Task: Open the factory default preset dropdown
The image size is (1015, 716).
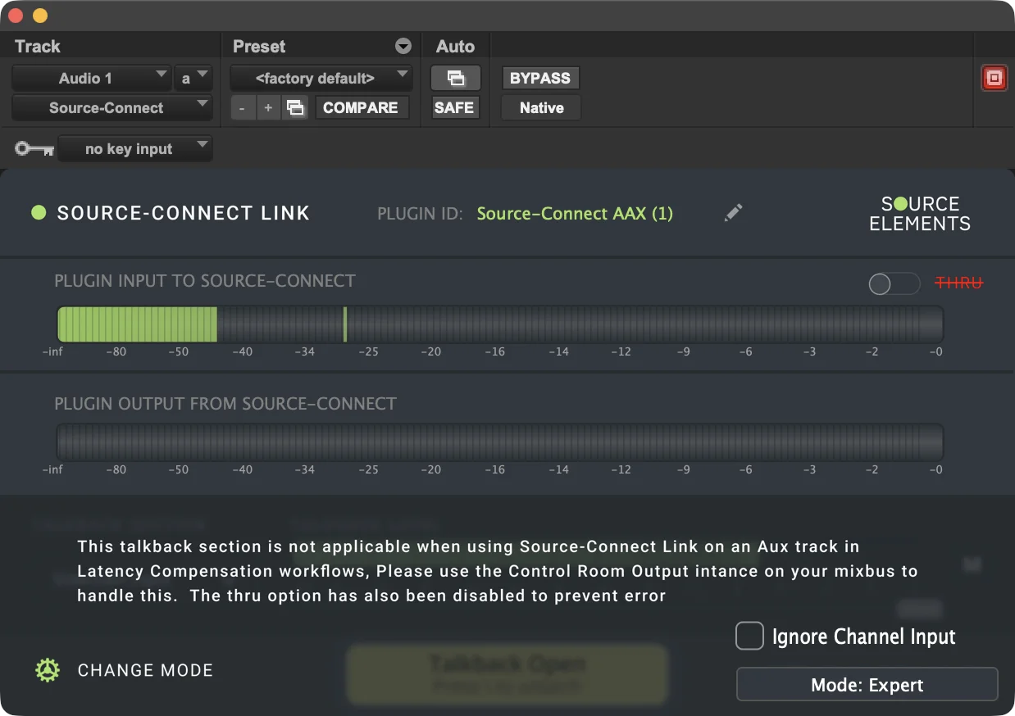Action: (321, 78)
